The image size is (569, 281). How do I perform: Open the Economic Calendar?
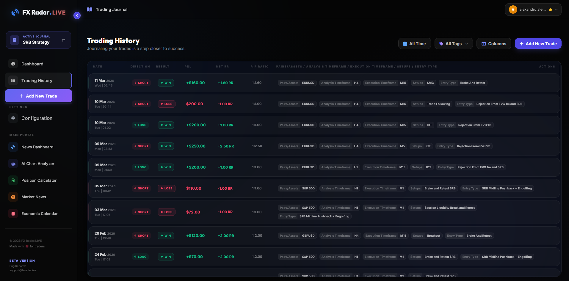39,214
